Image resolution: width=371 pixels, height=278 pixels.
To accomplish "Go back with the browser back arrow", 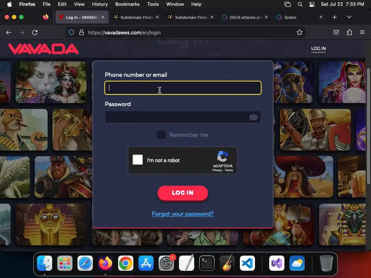I will pyautogui.click(x=9, y=32).
